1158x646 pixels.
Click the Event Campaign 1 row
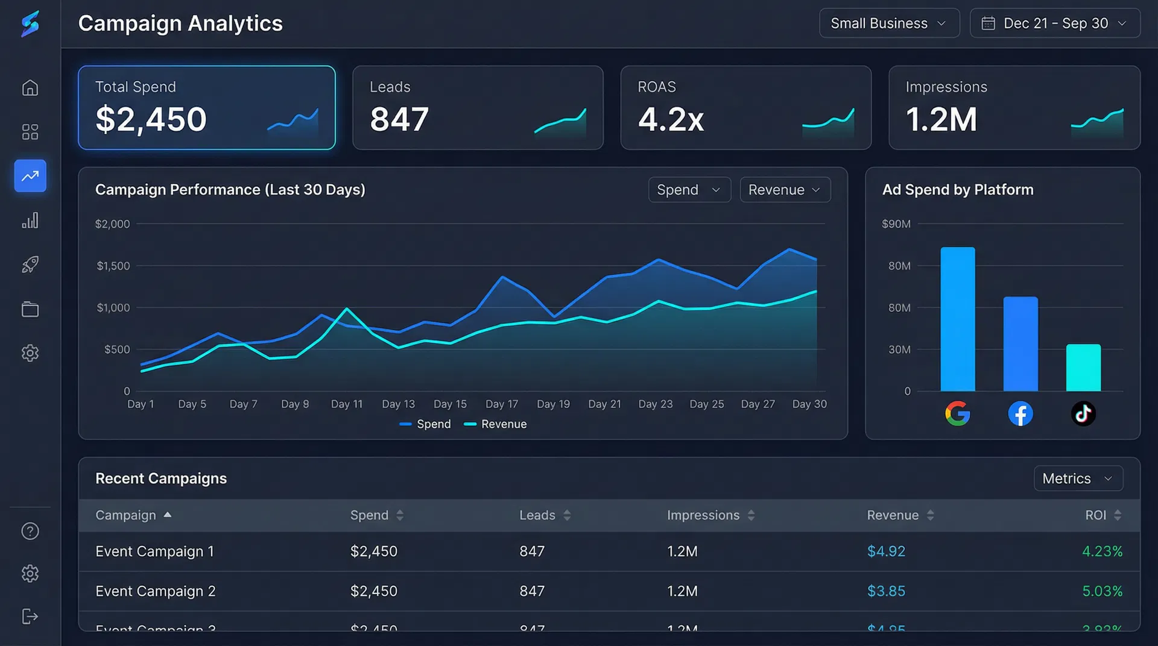click(154, 551)
